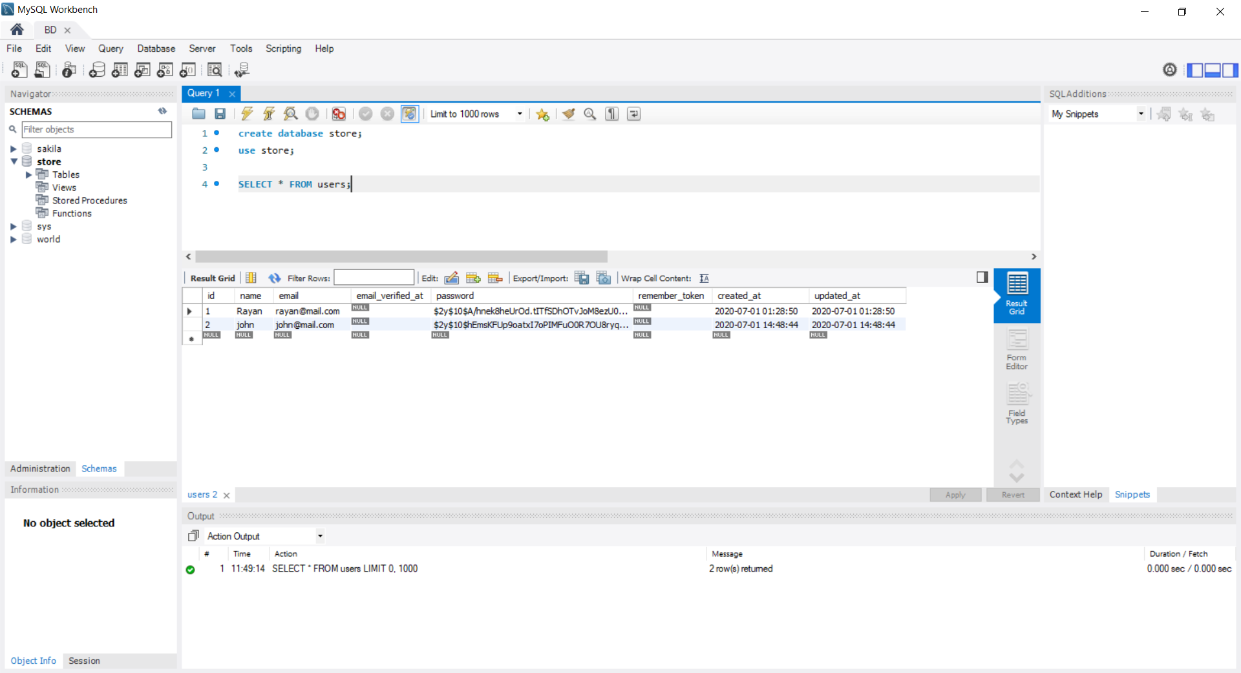Open the Limit to 1000 rows dropdown
The width and height of the screenshot is (1241, 673).
coord(518,114)
